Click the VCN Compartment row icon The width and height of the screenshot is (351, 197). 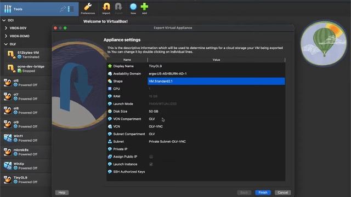pyautogui.click(x=110, y=119)
